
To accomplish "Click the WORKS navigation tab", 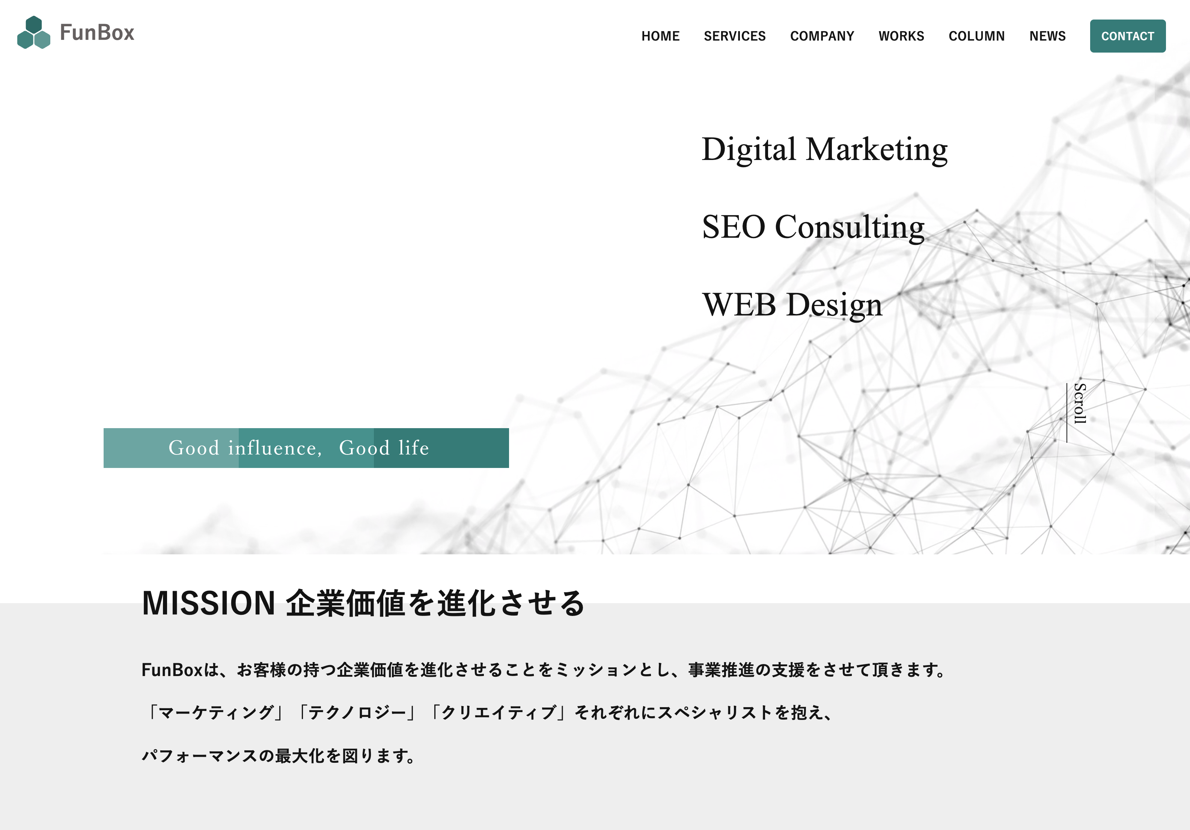I will click(902, 36).
